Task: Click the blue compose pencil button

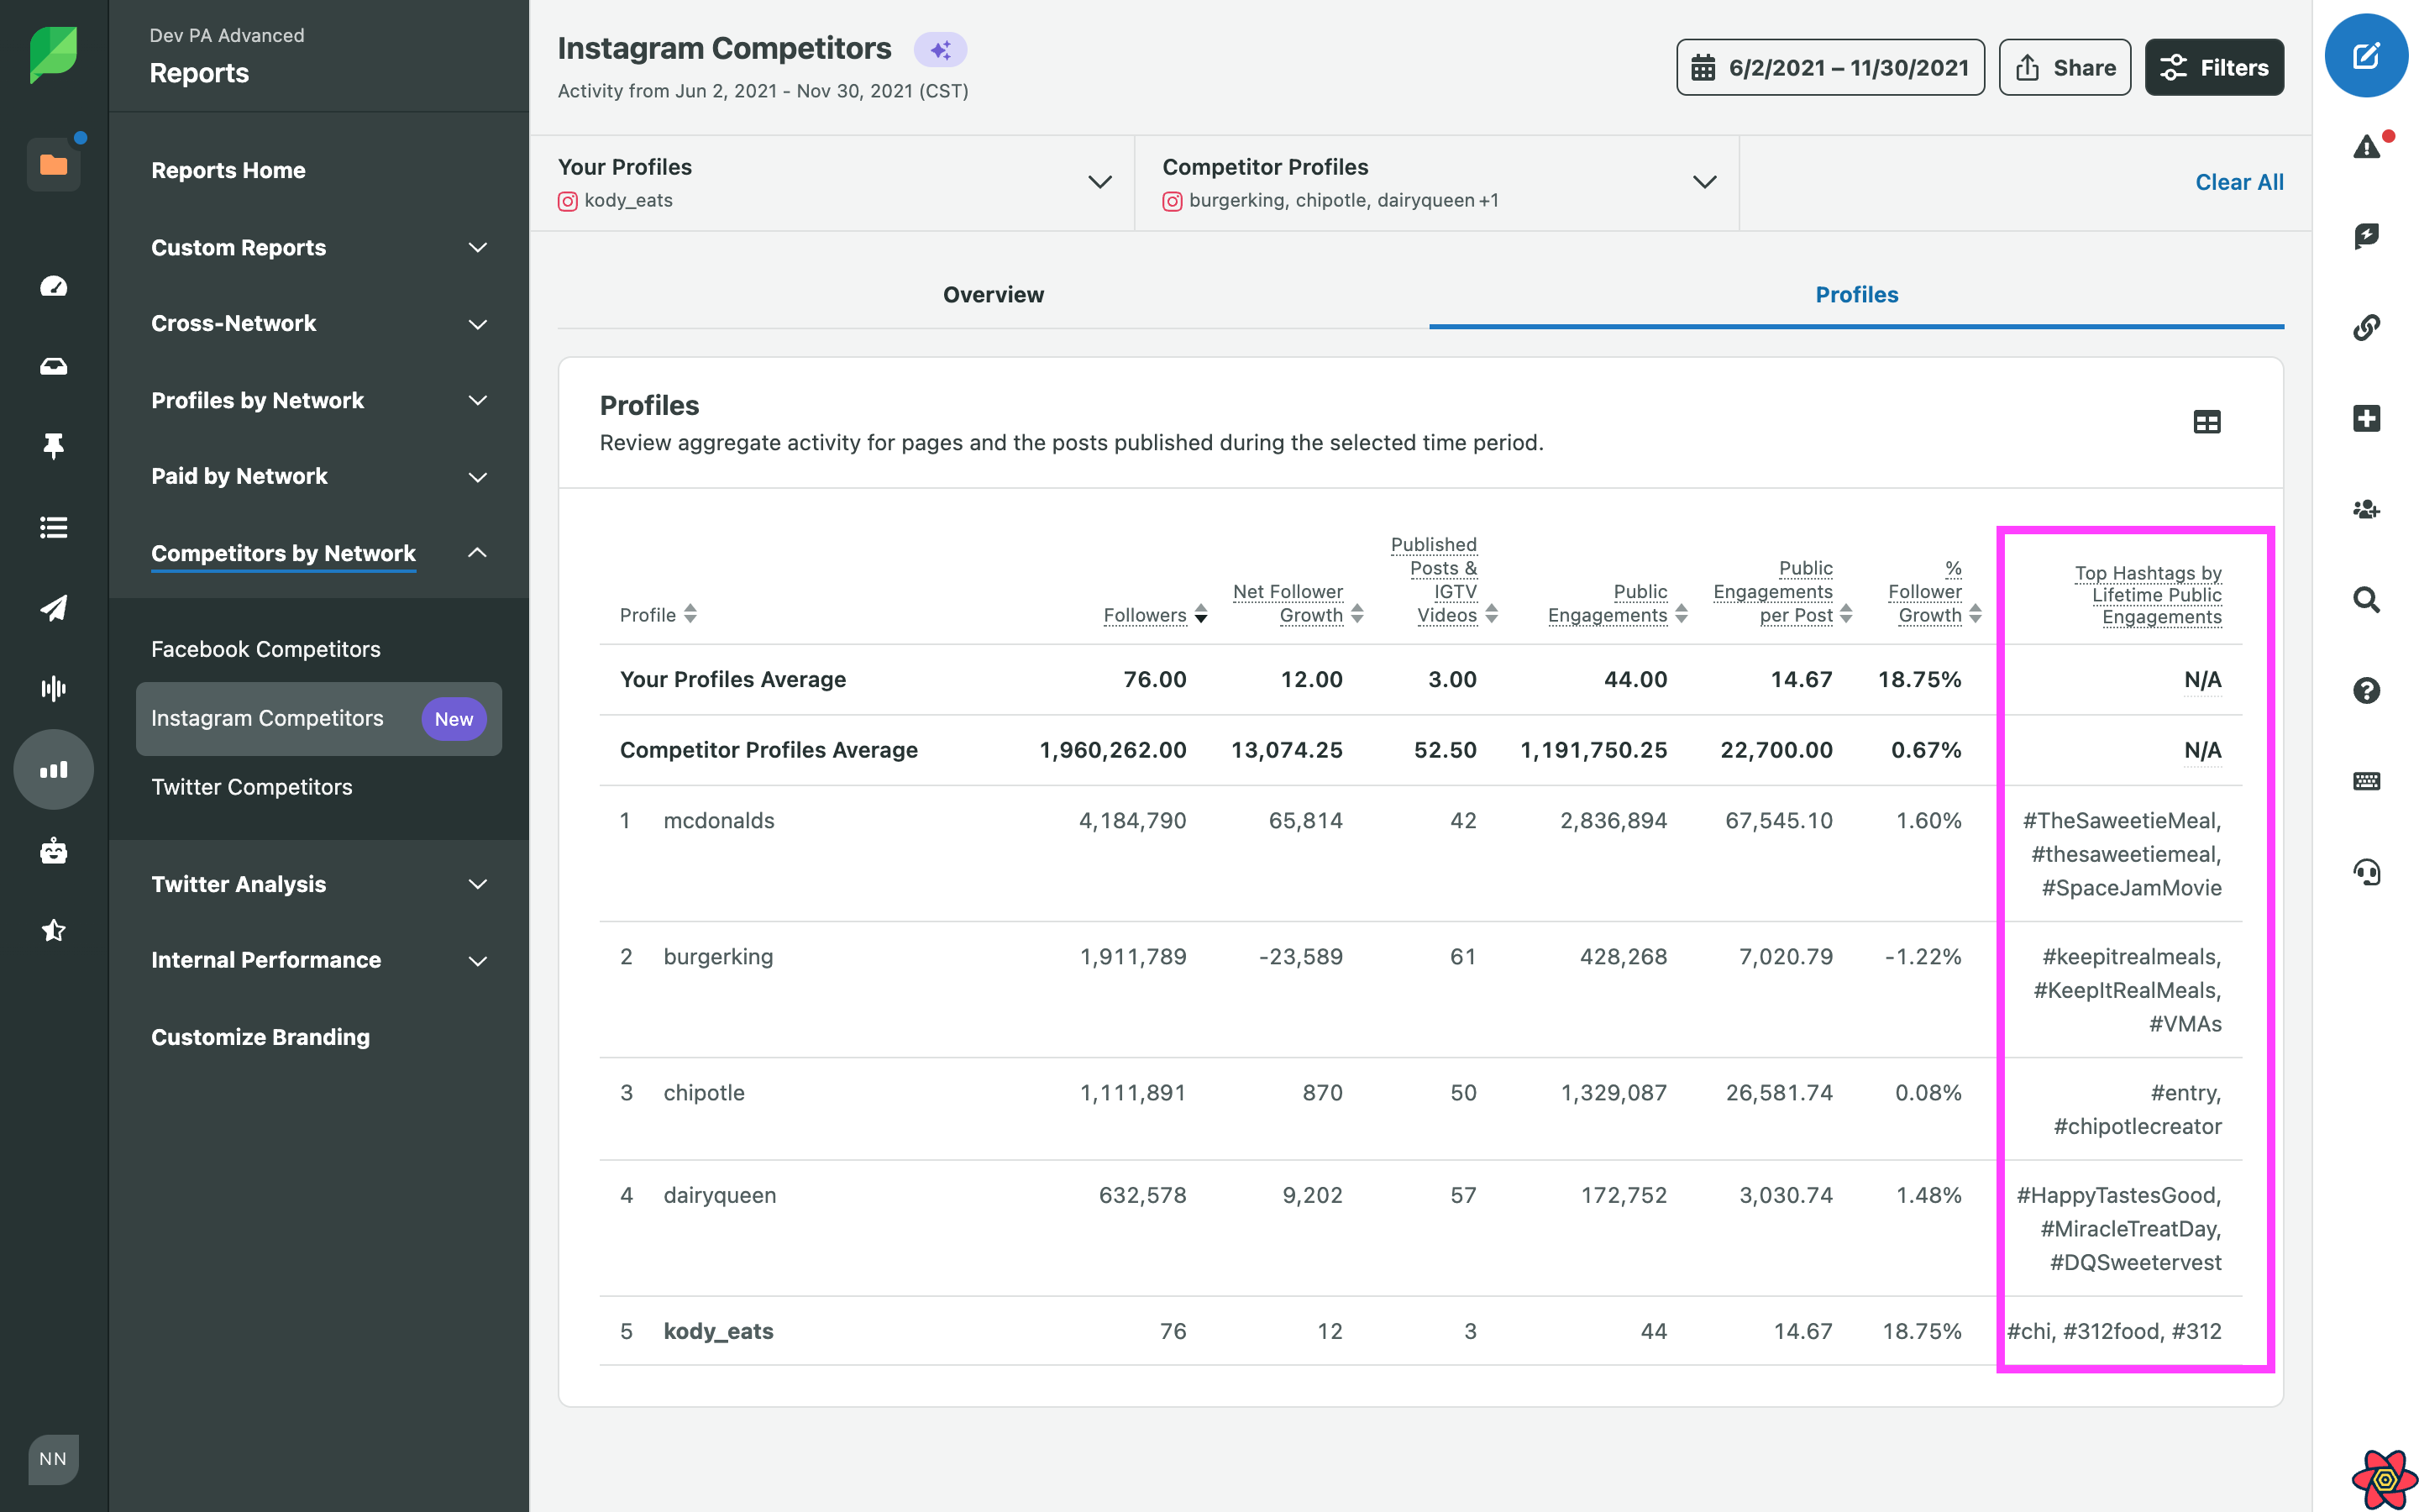Action: coord(2366,56)
